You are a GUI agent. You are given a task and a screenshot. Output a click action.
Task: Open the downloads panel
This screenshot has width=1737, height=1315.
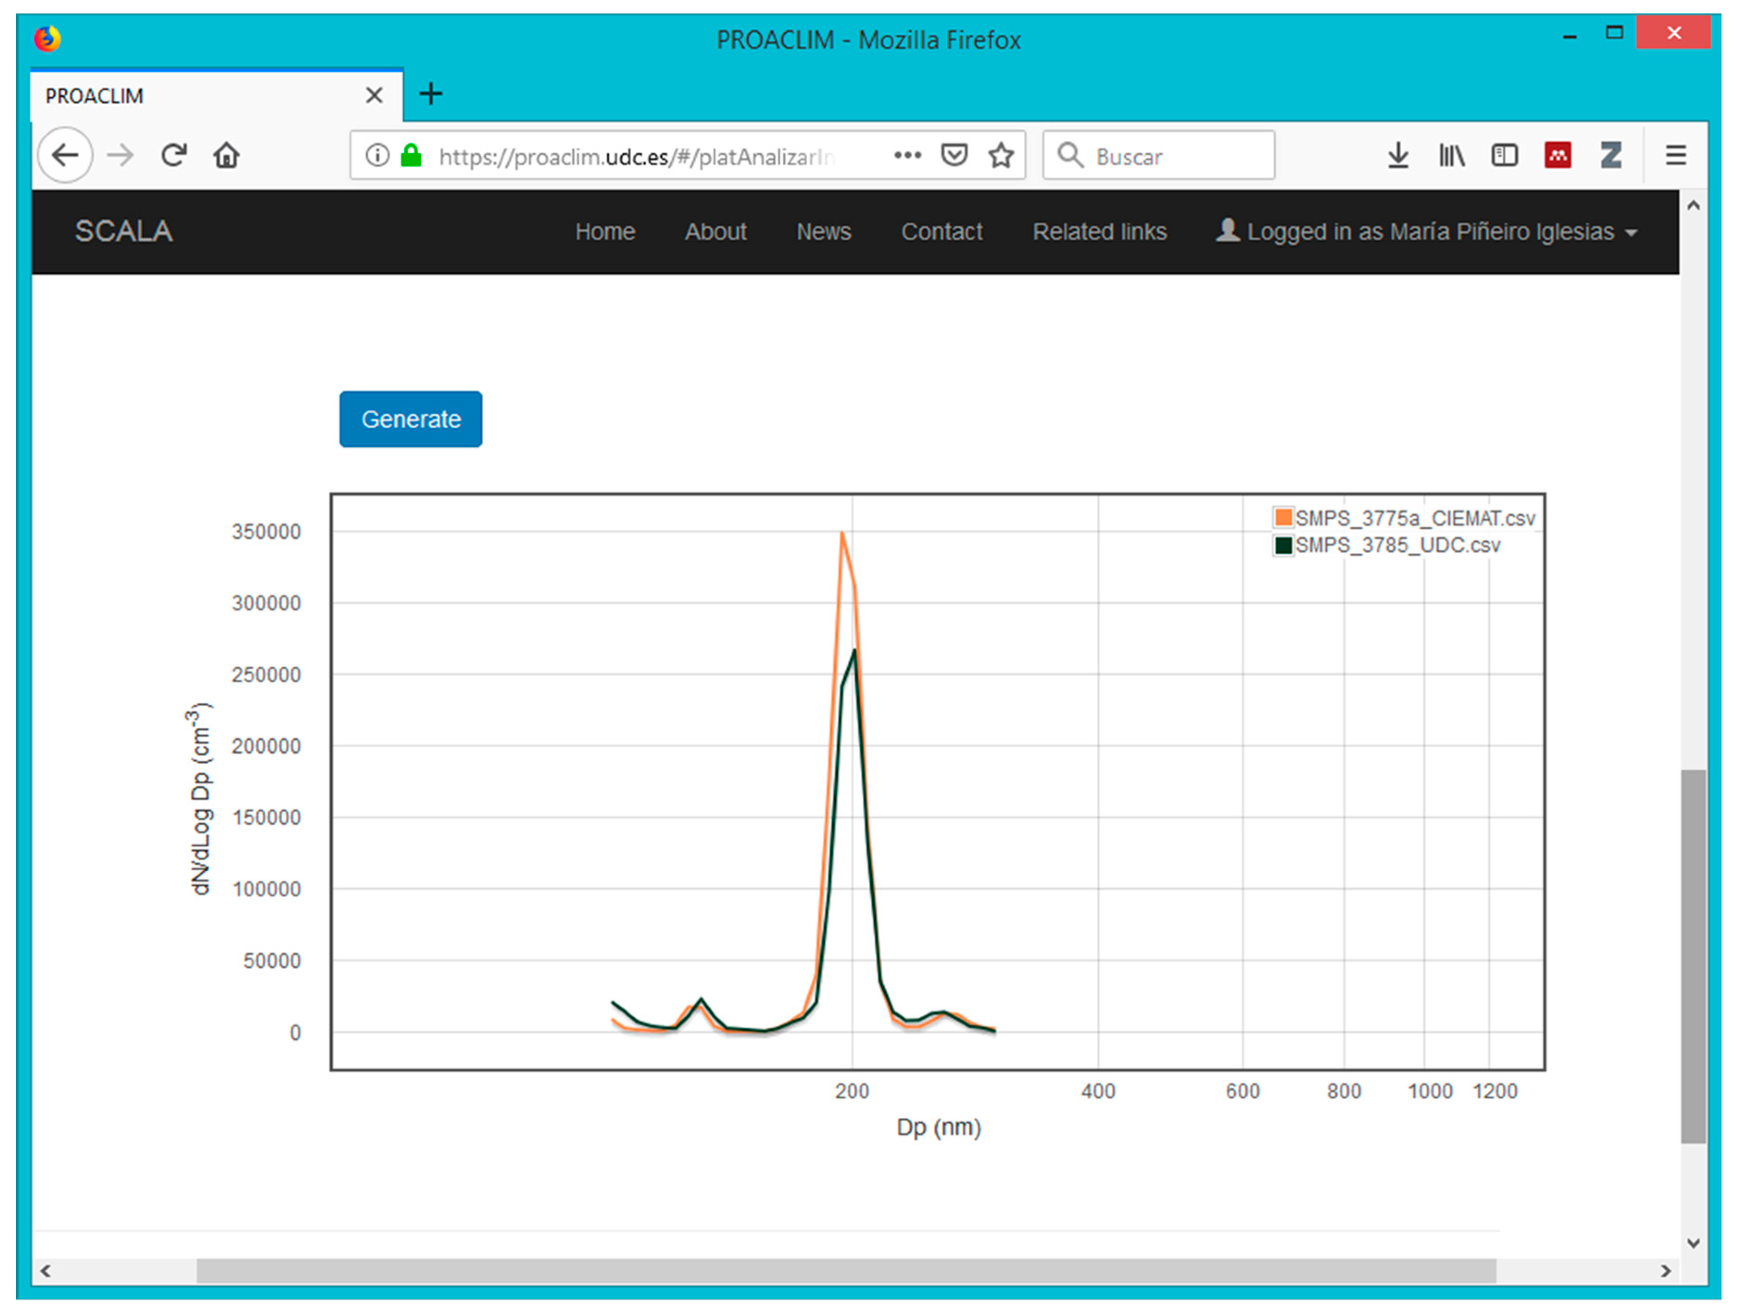(x=1398, y=156)
